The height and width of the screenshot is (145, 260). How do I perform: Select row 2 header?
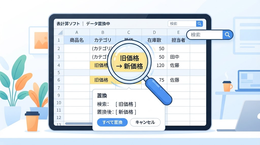pos(59,48)
